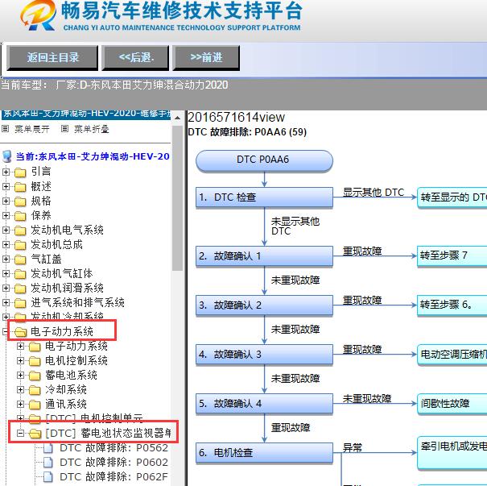Viewport: 487px width, 486px height.
Task: Click the 菜单折叠 link
Action: point(92,129)
